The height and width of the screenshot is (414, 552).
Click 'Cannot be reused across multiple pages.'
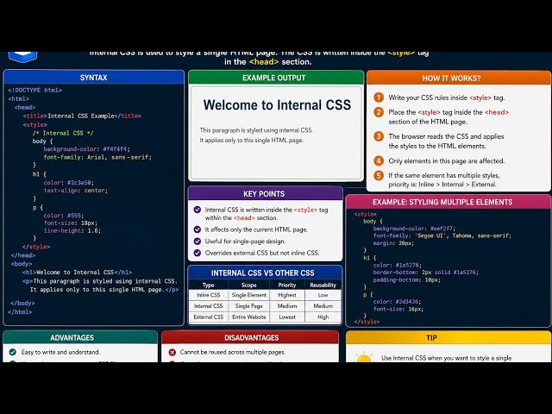point(233,352)
